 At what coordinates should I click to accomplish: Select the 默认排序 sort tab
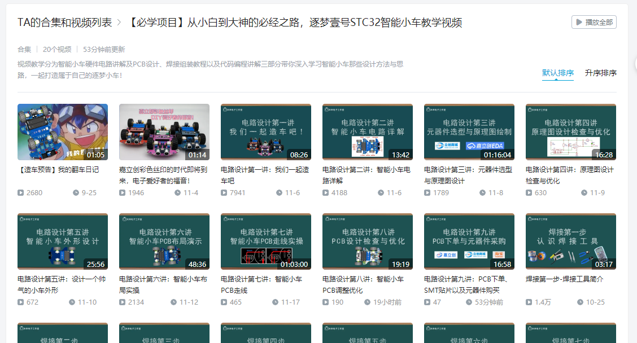click(x=558, y=73)
